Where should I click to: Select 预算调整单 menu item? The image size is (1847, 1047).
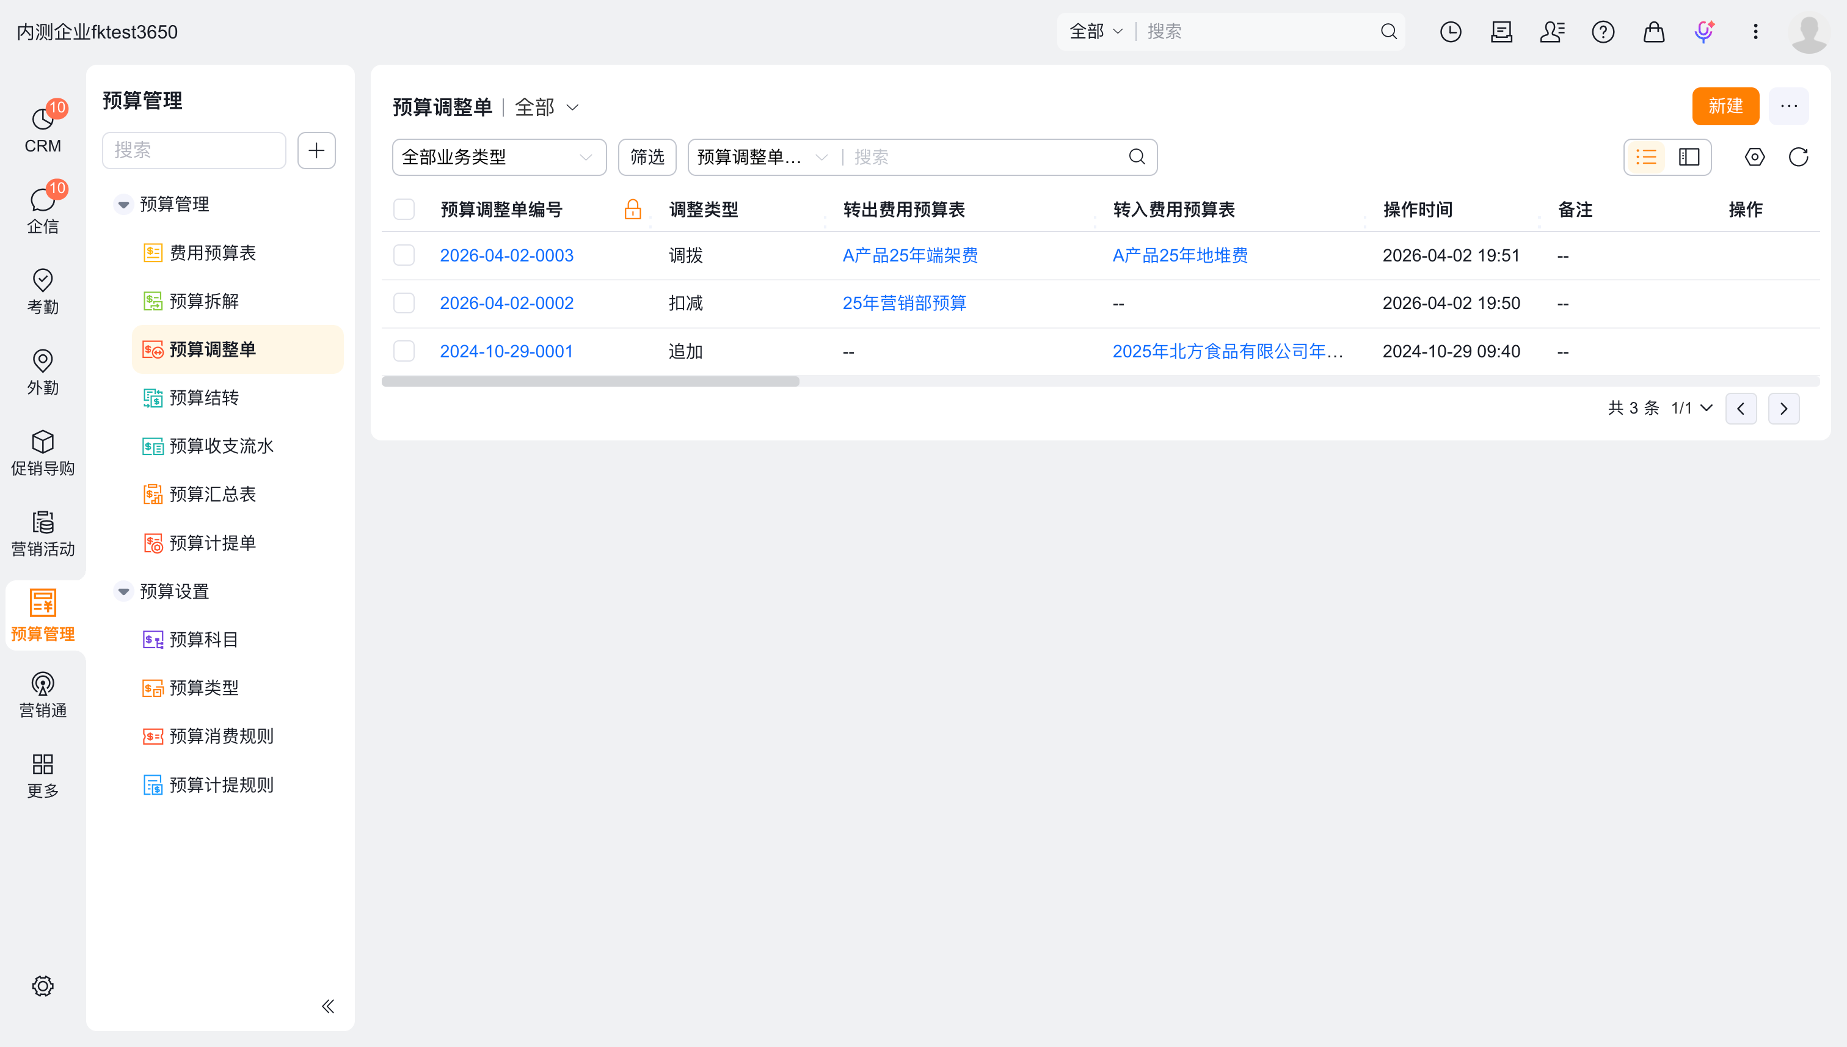[237, 349]
